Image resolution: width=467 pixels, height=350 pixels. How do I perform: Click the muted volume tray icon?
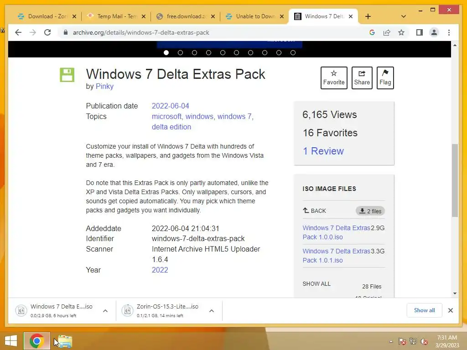pyautogui.click(x=424, y=341)
